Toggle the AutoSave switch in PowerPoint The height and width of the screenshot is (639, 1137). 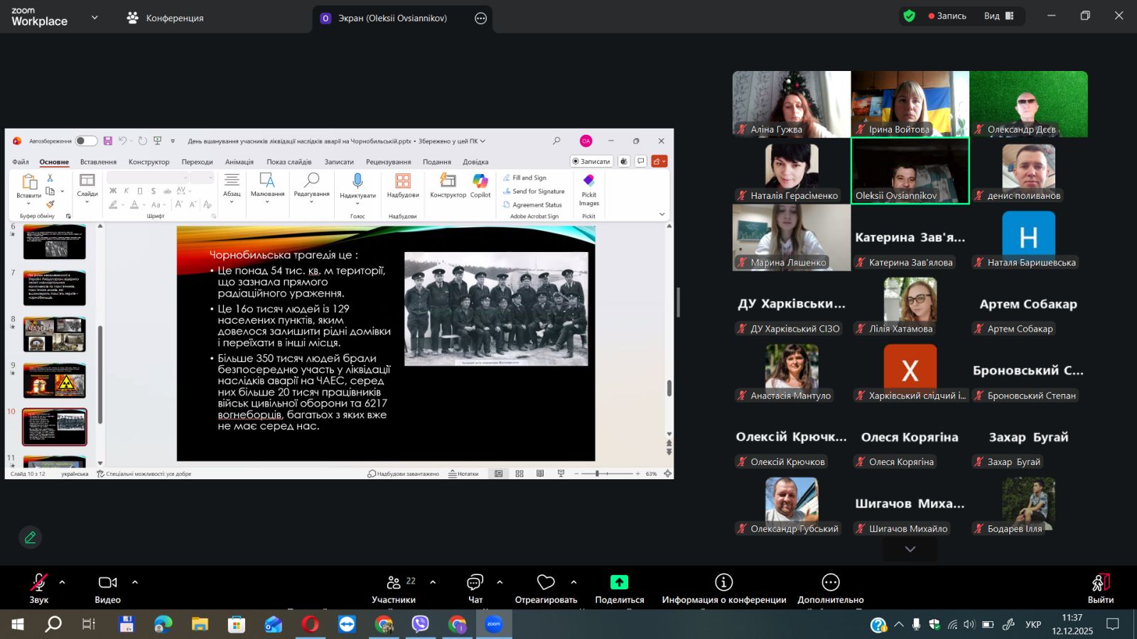86,141
